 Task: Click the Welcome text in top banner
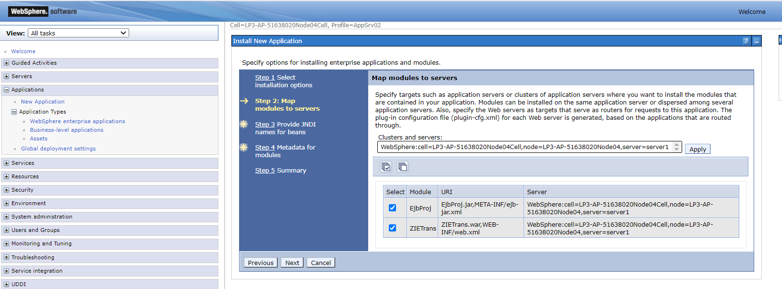752,12
